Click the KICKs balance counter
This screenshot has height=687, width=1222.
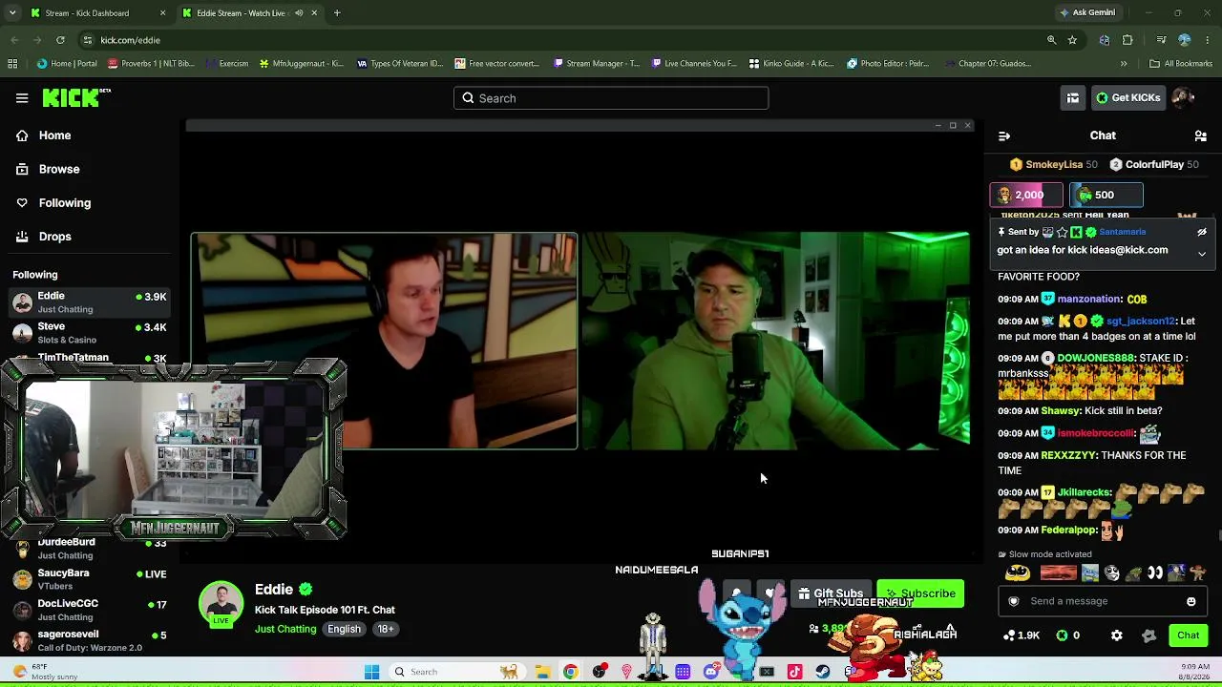coord(1070,635)
